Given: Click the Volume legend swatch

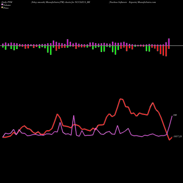Looking at the screenshot, I should [x=2, y=5].
